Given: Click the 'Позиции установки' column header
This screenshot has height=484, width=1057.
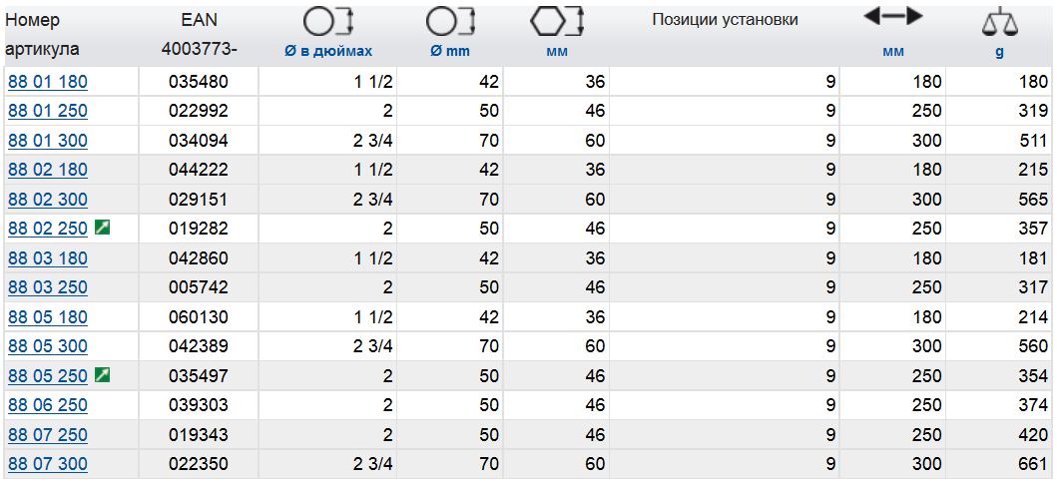Looking at the screenshot, I should point(725,20).
